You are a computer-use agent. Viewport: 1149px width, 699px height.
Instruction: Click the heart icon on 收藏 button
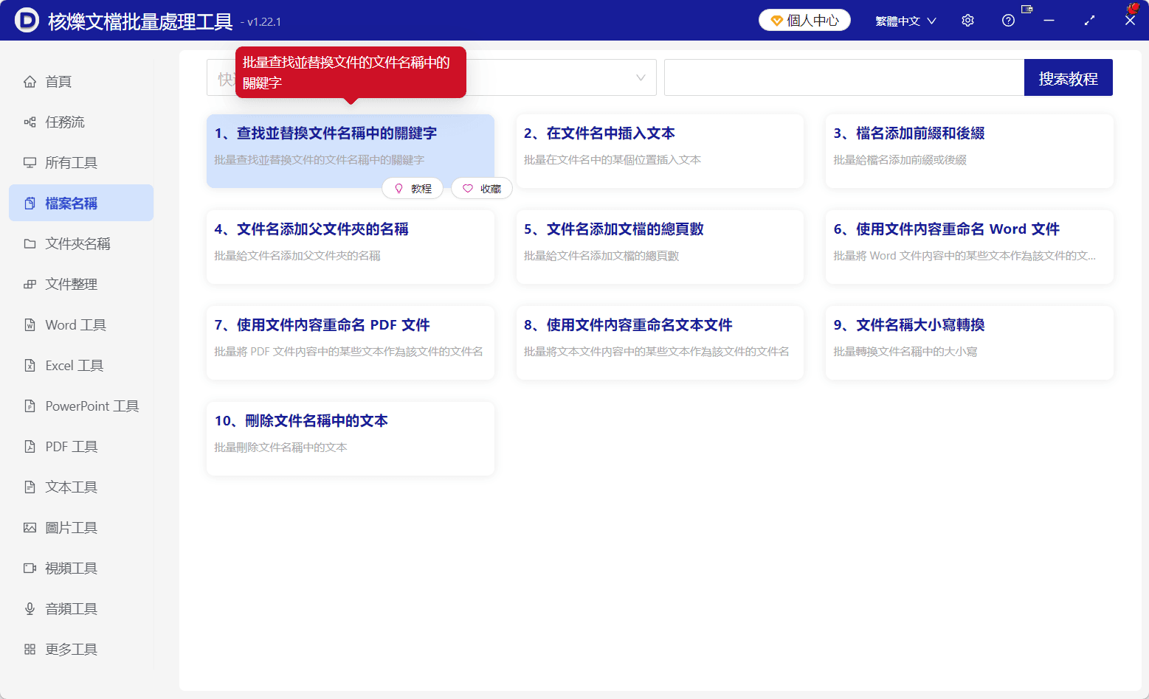tap(468, 189)
